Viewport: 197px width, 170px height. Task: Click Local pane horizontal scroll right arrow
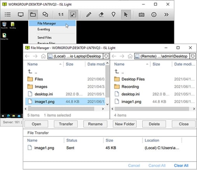pyautogui.click(x=103, y=109)
